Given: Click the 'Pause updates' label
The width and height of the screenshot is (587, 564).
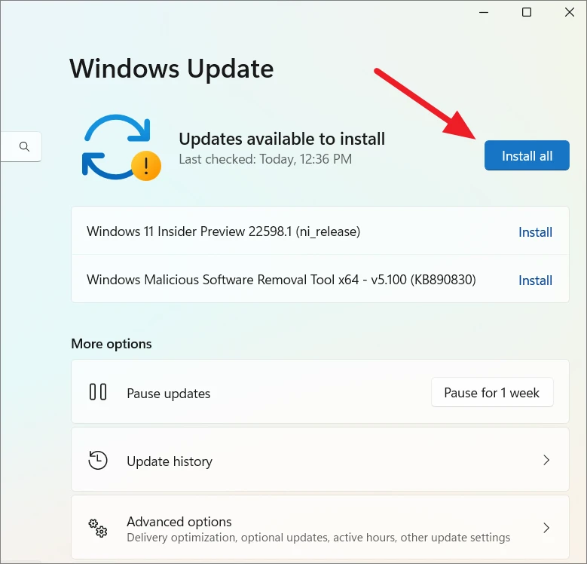Looking at the screenshot, I should [x=169, y=394].
